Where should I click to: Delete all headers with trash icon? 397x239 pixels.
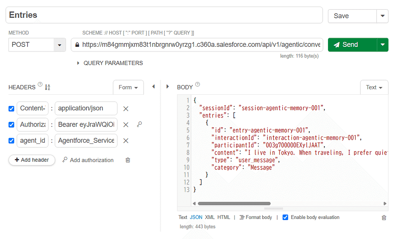coord(128,160)
